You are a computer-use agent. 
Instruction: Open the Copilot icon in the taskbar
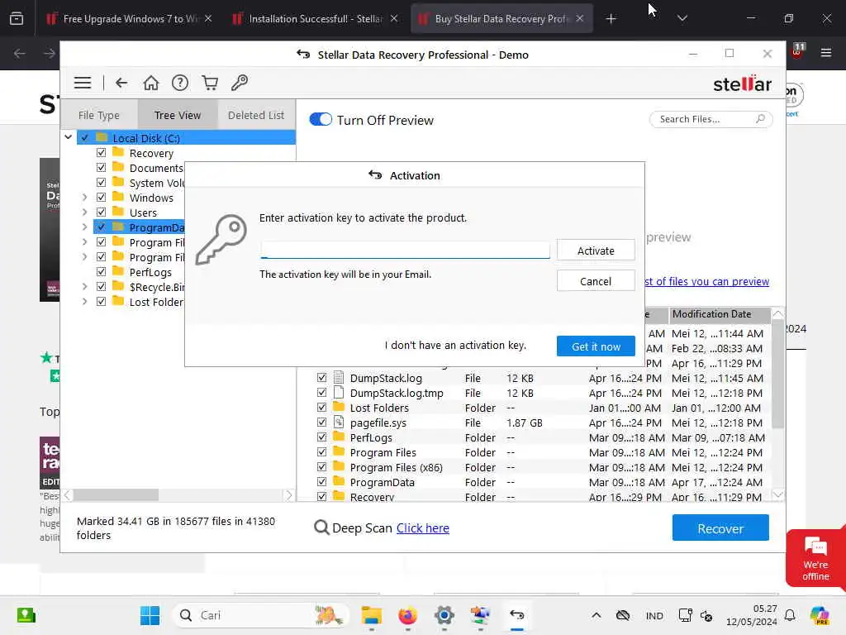pyautogui.click(x=820, y=615)
